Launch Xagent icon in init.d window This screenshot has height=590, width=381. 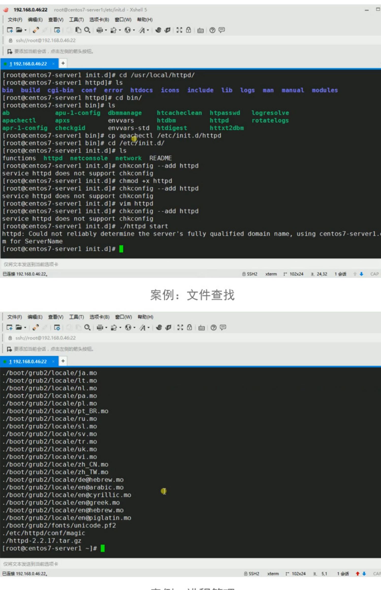tap(167, 30)
